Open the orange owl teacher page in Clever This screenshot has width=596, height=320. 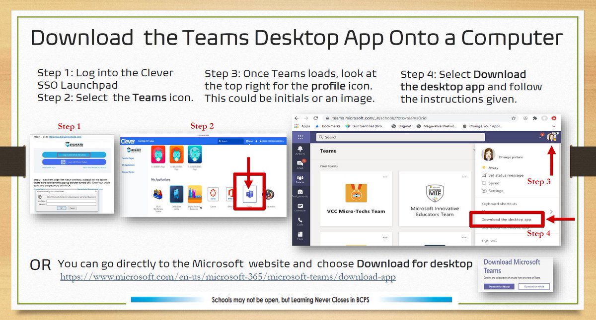point(176,154)
